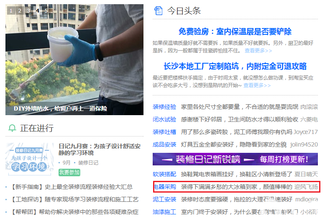325x224 pixels.
Task: Open the 闭水试验 category link
Action: pyautogui.click(x=164, y=119)
